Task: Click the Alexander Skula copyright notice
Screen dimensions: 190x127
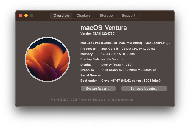Action: 93,100
